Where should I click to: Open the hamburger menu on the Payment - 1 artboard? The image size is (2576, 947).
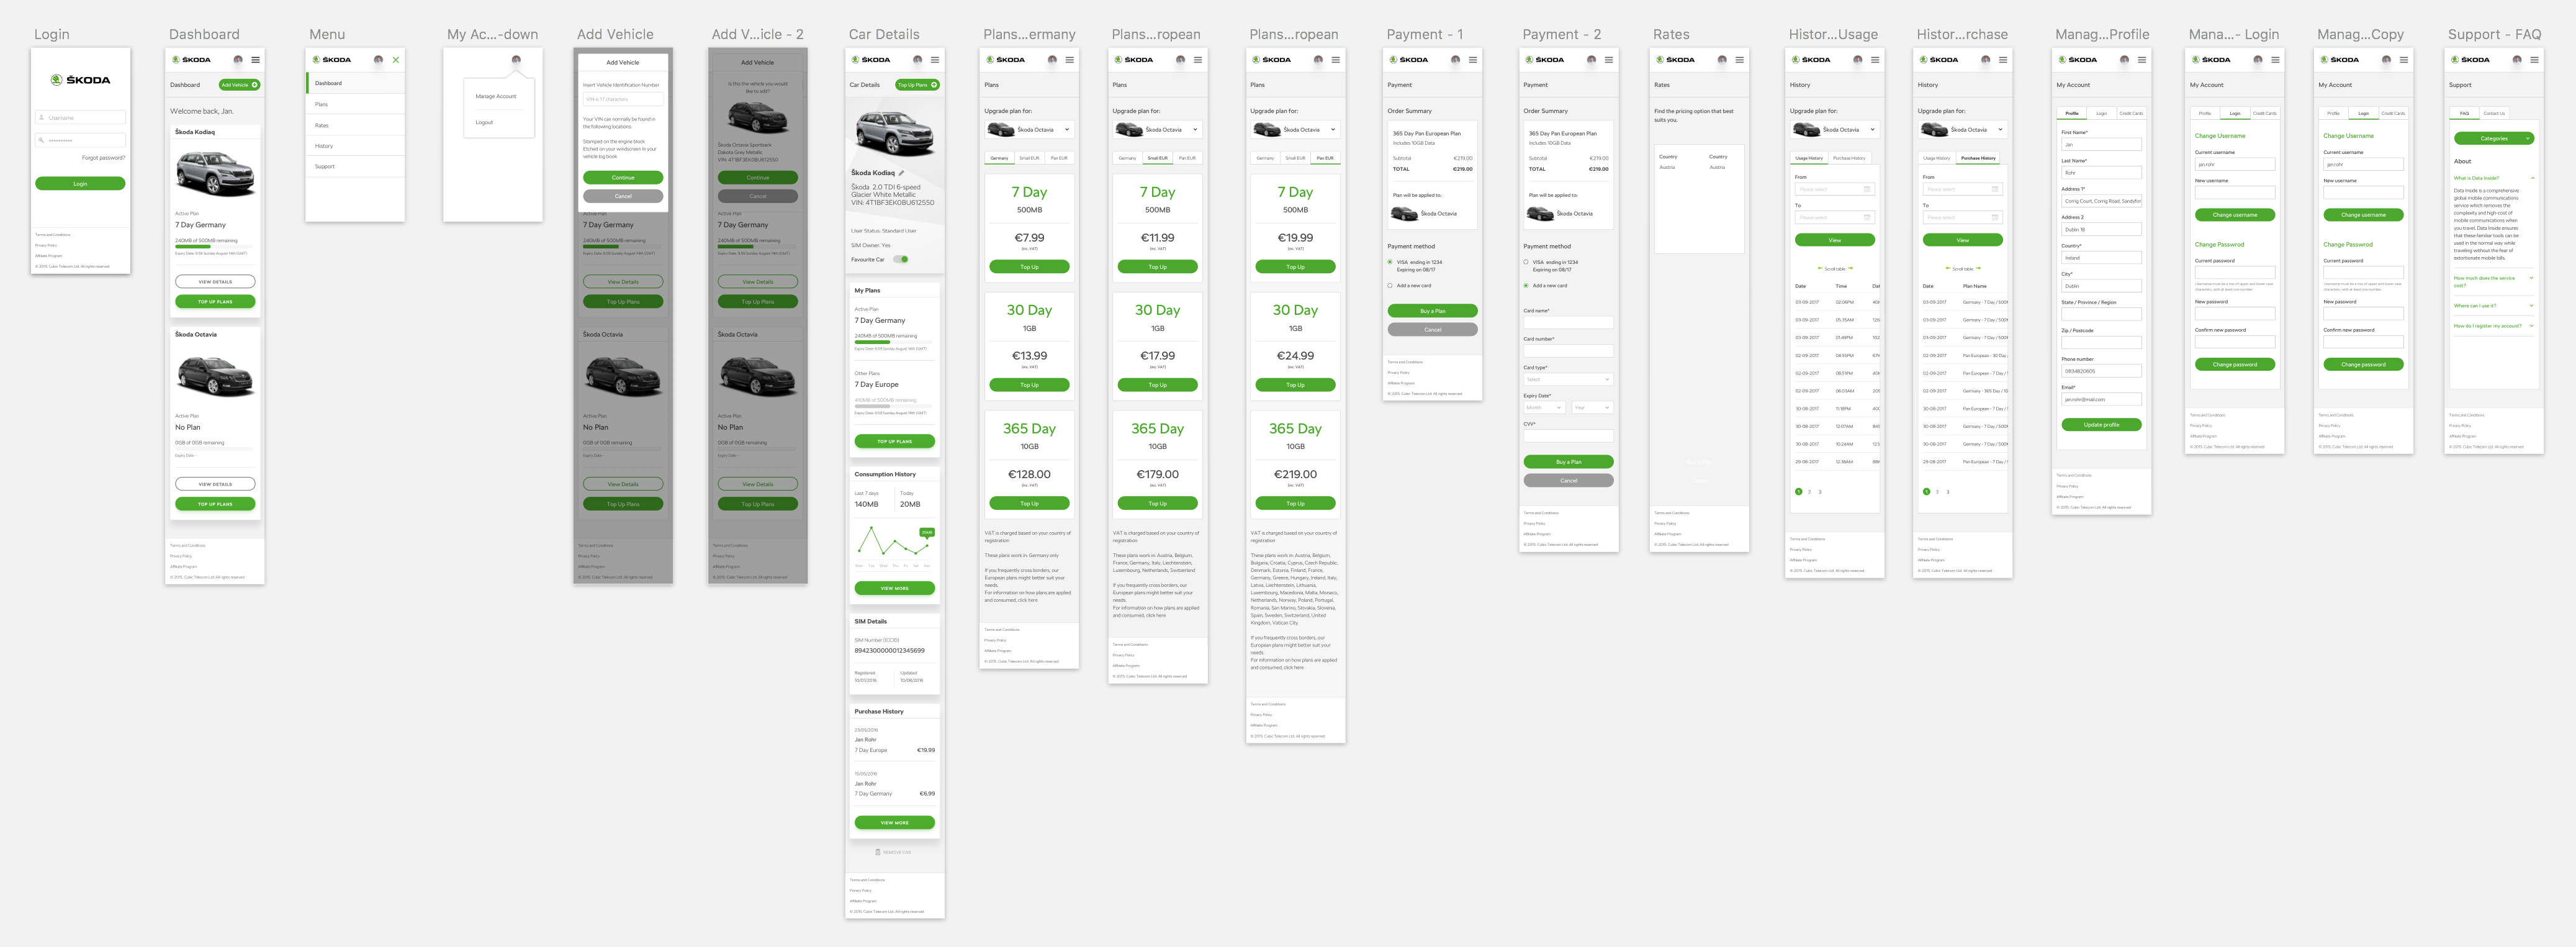[1473, 60]
